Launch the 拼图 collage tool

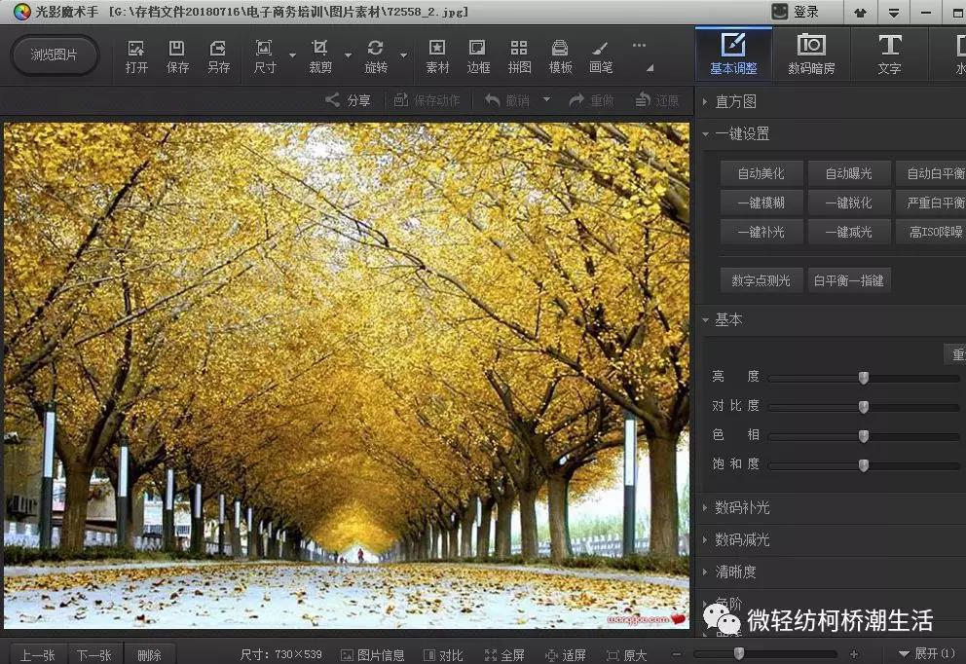pos(518,55)
